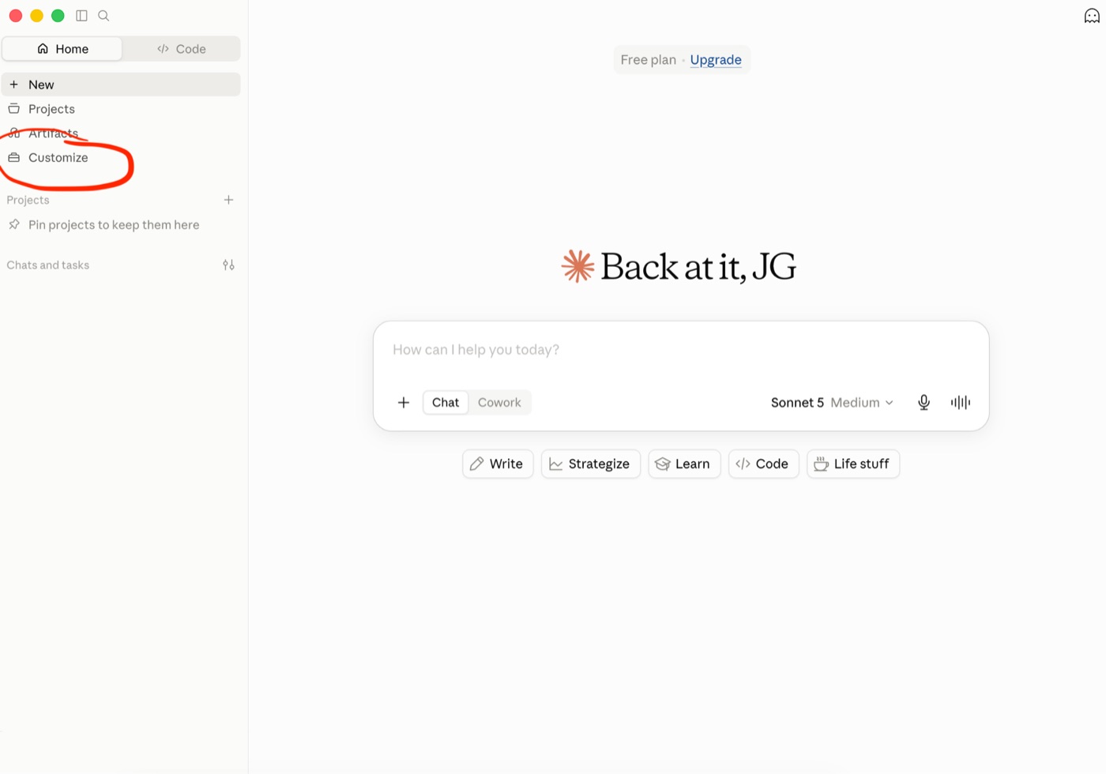Open the search magnifier icon

tap(103, 16)
